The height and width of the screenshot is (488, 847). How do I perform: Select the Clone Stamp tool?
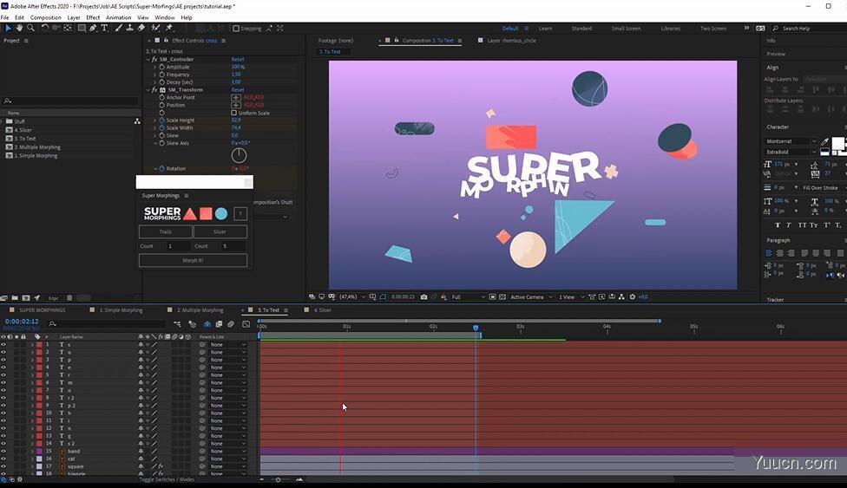point(129,28)
